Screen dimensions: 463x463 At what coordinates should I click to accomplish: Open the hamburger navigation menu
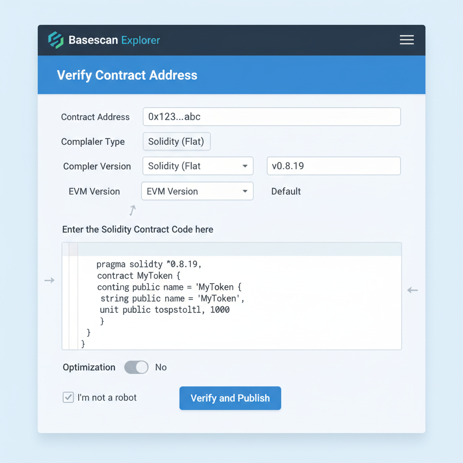pyautogui.click(x=406, y=40)
